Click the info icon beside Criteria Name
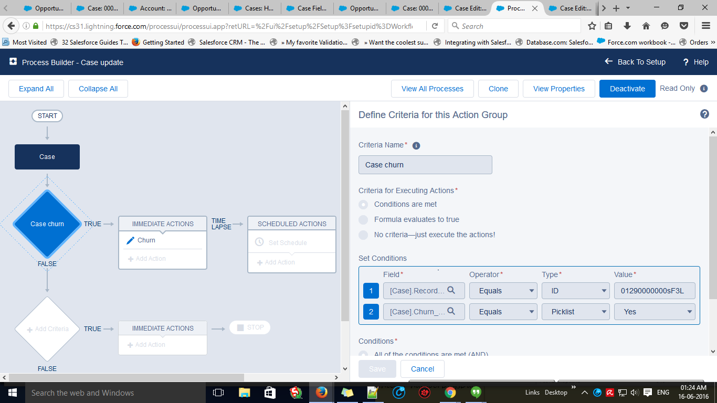717x403 pixels. pyautogui.click(x=416, y=145)
